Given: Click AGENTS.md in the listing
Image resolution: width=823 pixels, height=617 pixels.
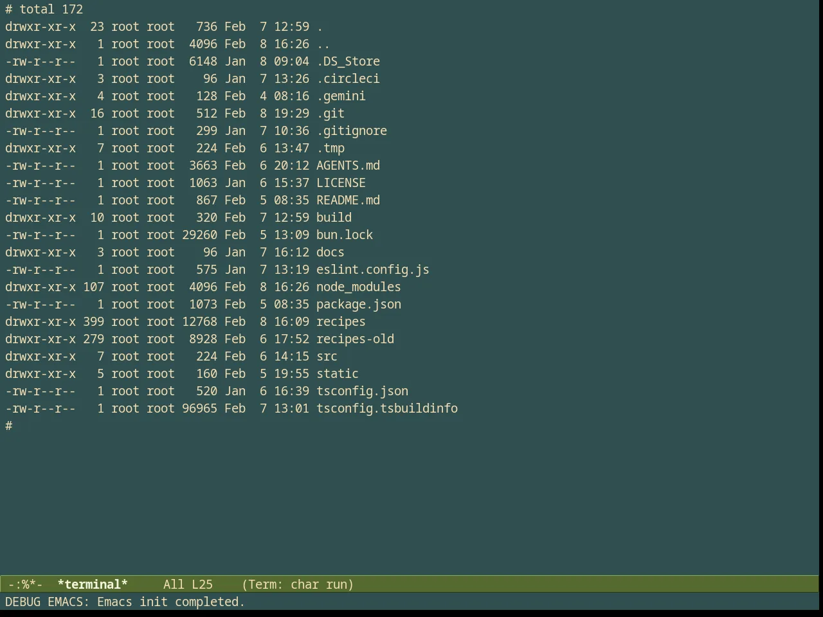Looking at the screenshot, I should [x=348, y=165].
